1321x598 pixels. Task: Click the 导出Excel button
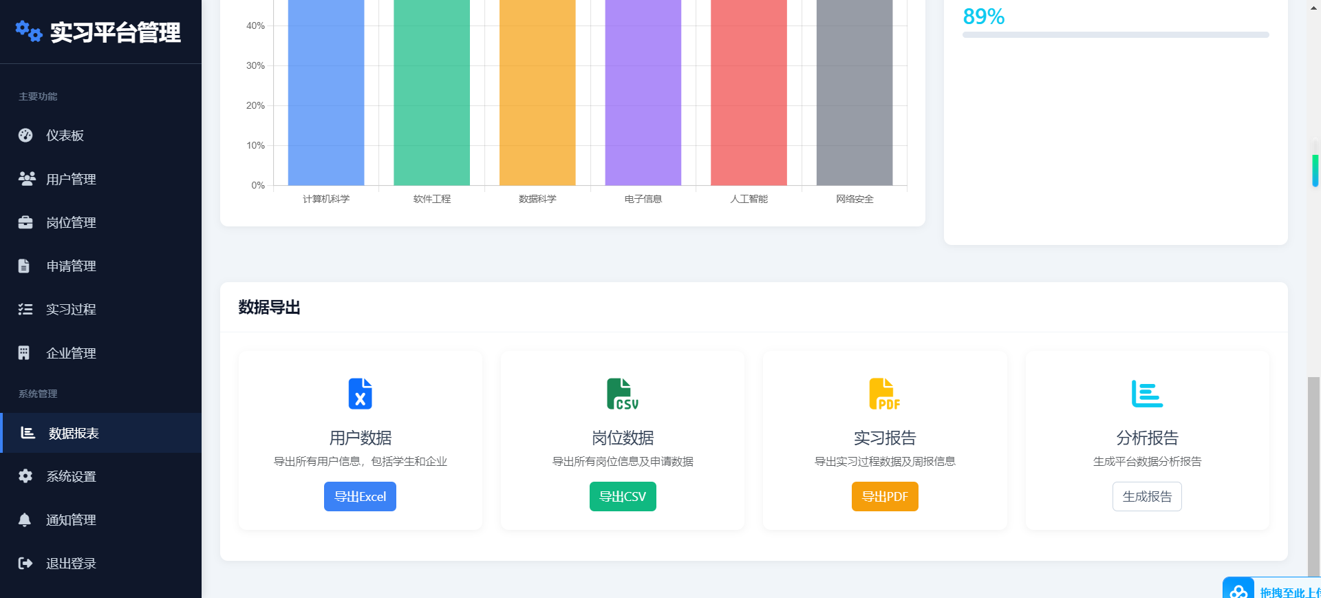pos(360,496)
